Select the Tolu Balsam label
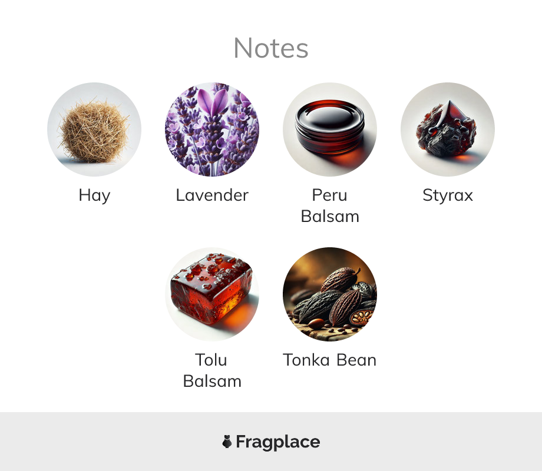The height and width of the screenshot is (471, 542). [212, 370]
